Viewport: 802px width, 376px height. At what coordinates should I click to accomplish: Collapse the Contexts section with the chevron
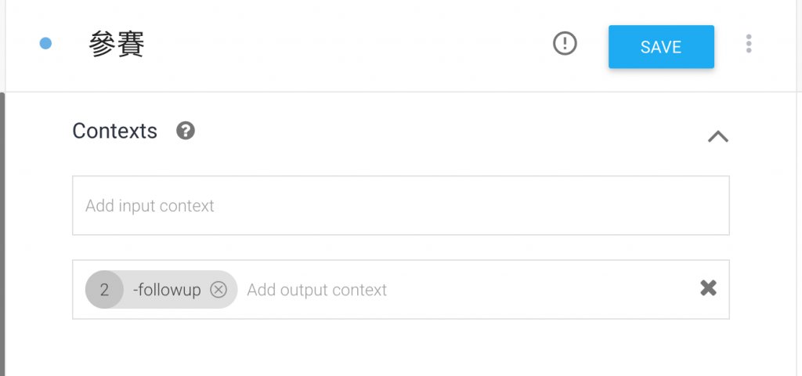tap(717, 136)
